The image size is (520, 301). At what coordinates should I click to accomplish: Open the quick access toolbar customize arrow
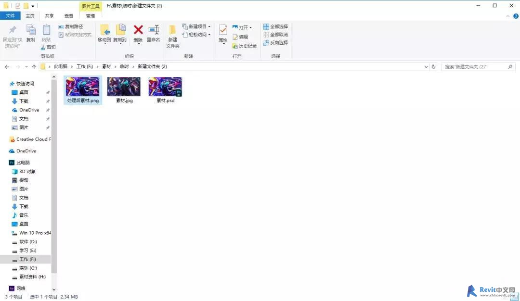pos(33,6)
